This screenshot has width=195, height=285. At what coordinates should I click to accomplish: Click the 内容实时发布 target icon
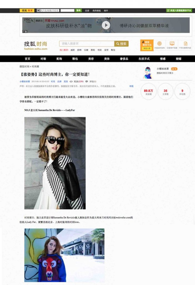click(x=159, y=44)
